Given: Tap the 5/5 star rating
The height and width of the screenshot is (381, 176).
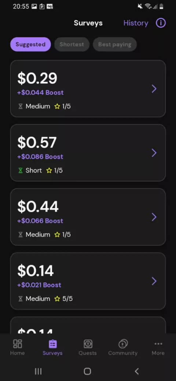Looking at the screenshot, I should click(63, 299).
